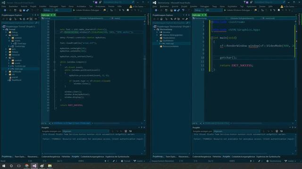The image size is (302, 169).
Task: Pin the main.cpp tab in the right editor
Action: pyautogui.click(x=202, y=15)
